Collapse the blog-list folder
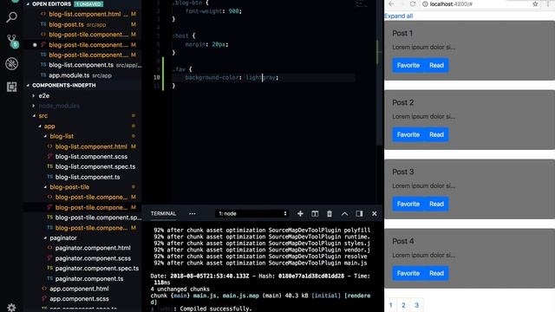The height and width of the screenshot is (312, 555). [x=62, y=136]
